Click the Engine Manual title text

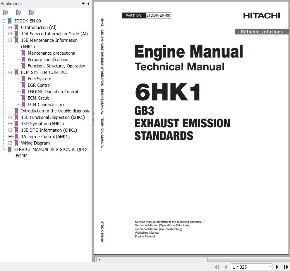tap(189, 51)
